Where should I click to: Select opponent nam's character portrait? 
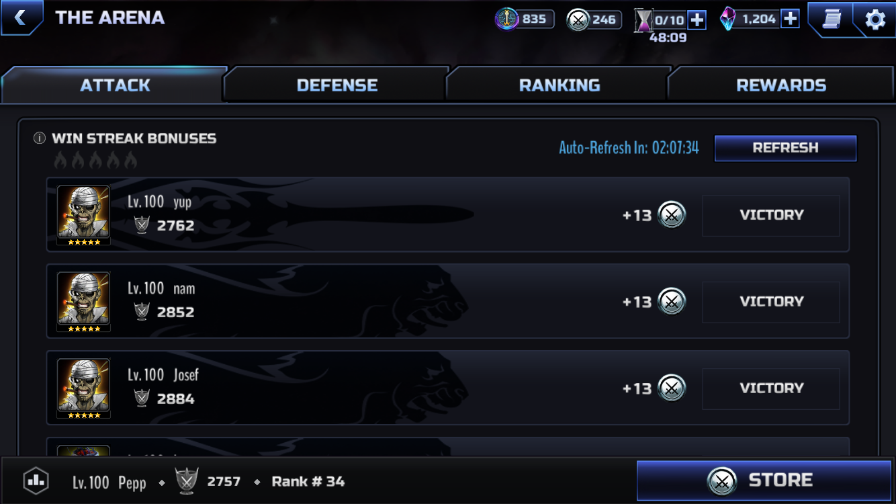pyautogui.click(x=84, y=302)
